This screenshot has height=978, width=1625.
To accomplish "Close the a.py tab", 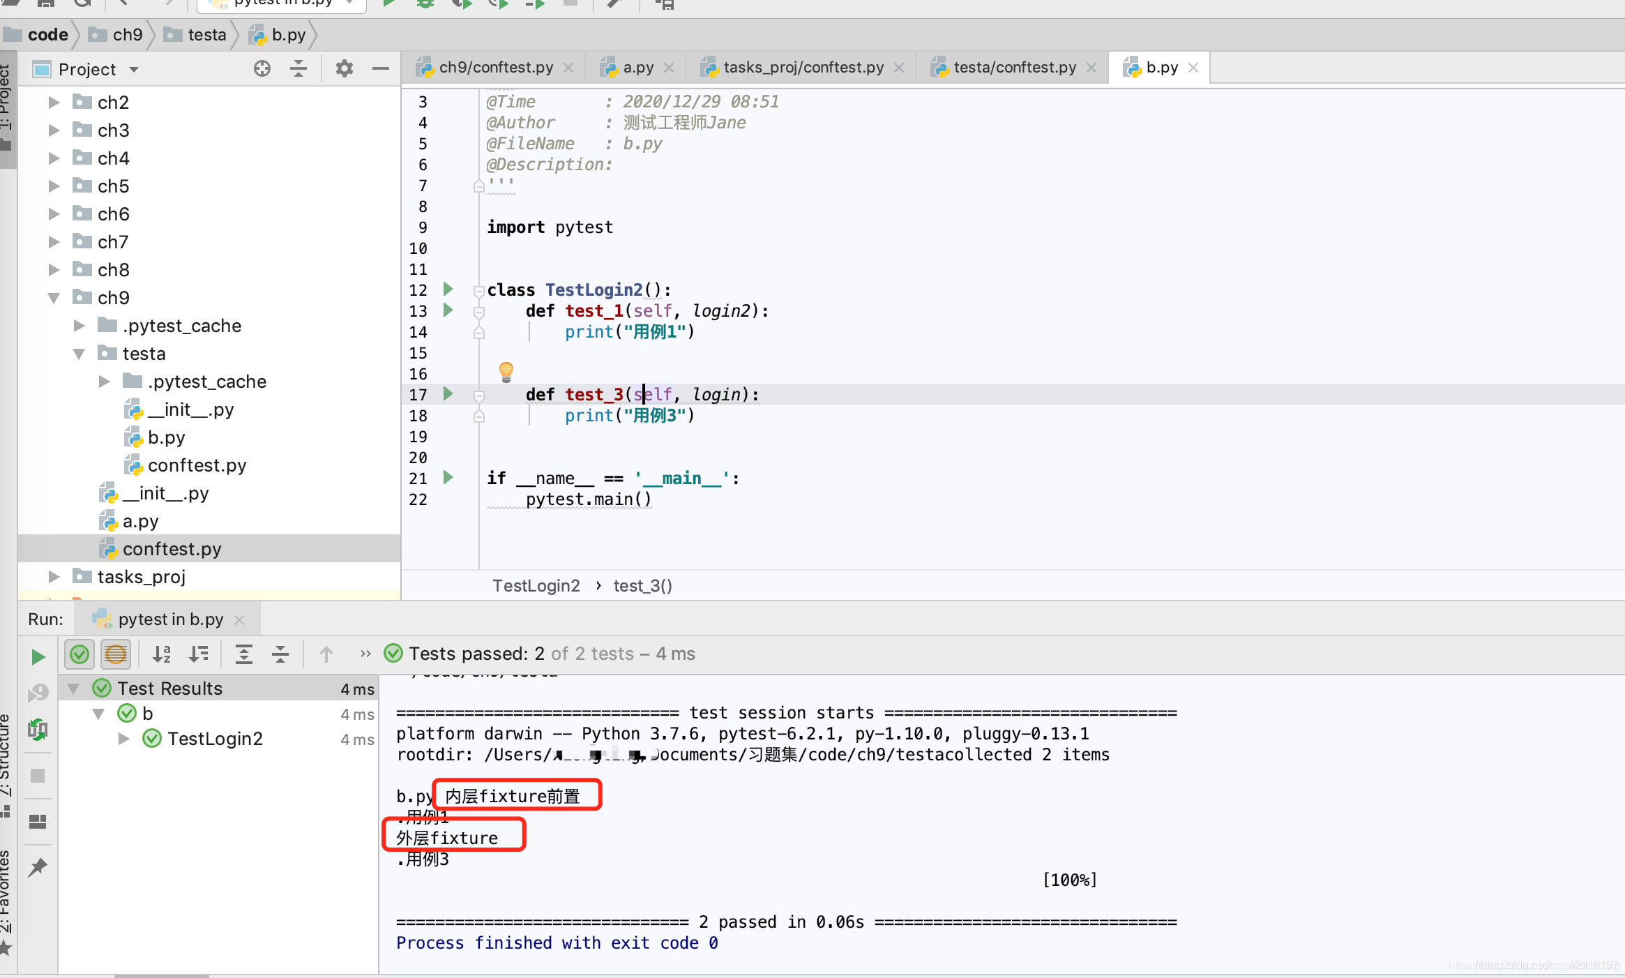I will [669, 68].
